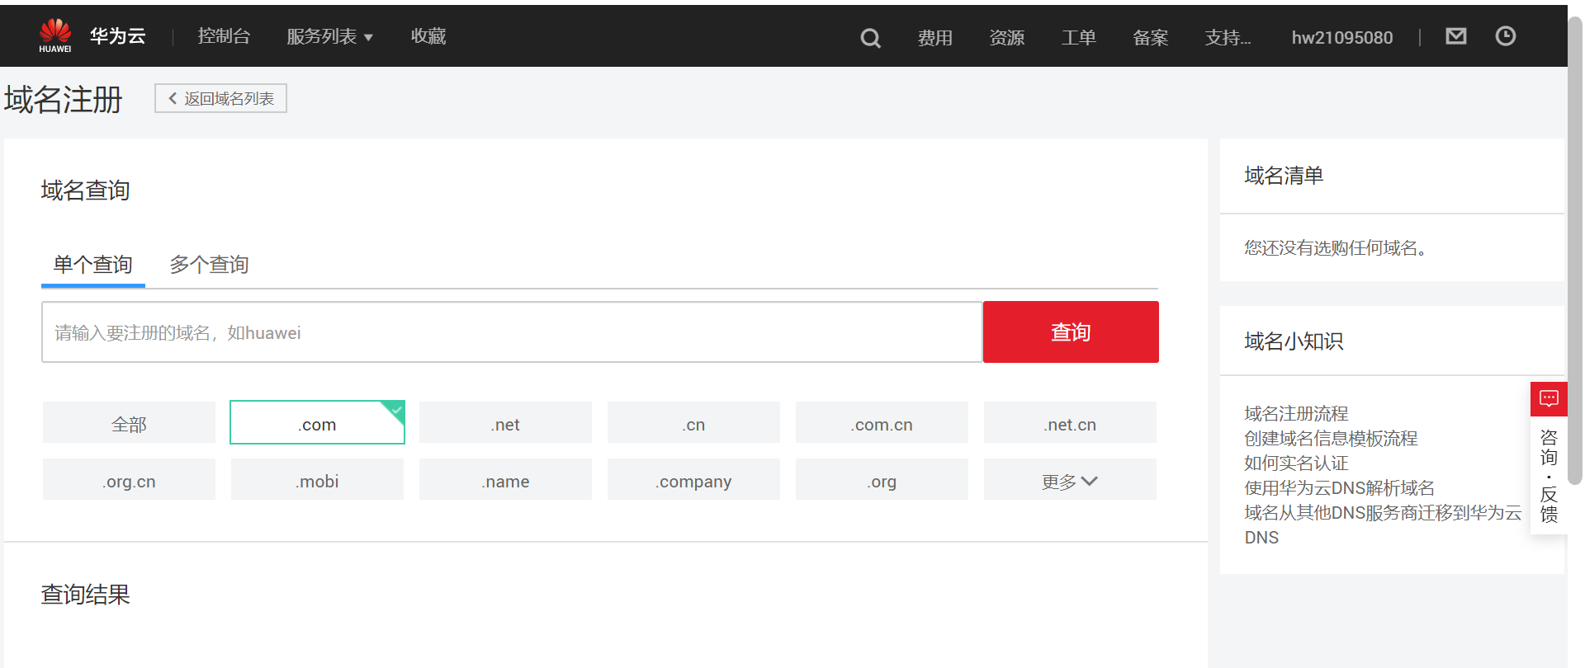Toggle the .org suffix option

(x=882, y=481)
